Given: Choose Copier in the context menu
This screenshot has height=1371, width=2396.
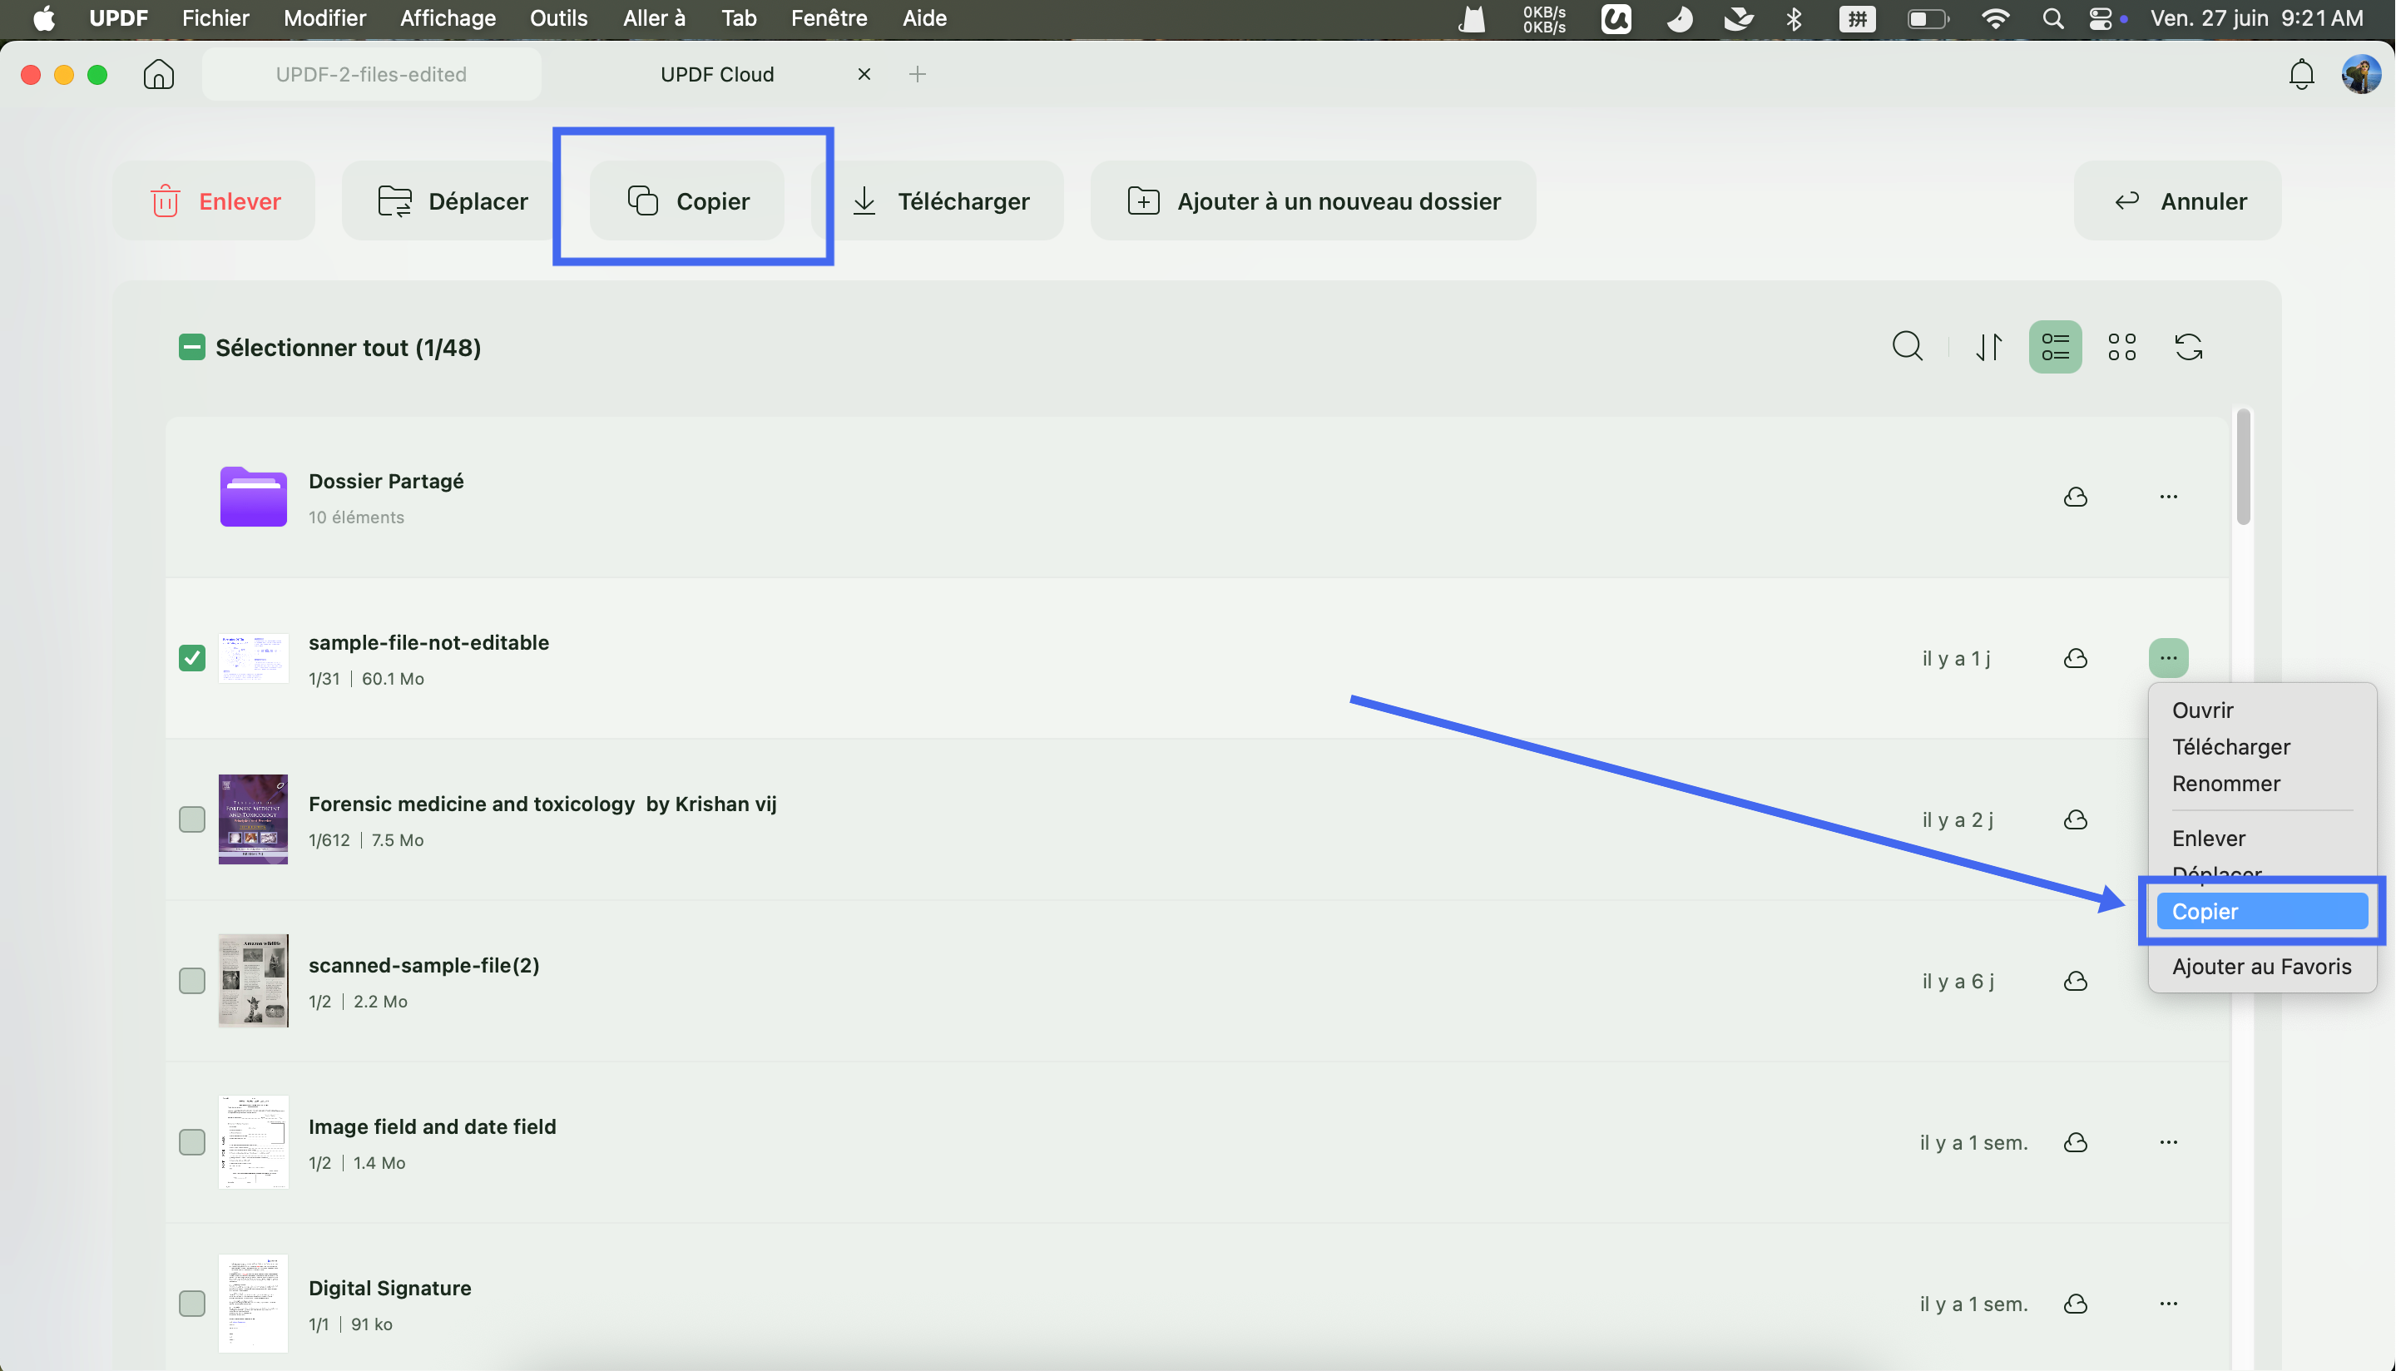Looking at the screenshot, I should tap(2261, 912).
